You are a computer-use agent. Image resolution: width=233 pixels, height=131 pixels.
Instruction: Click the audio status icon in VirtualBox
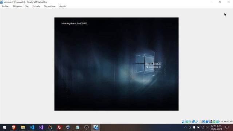[x=190, y=122]
